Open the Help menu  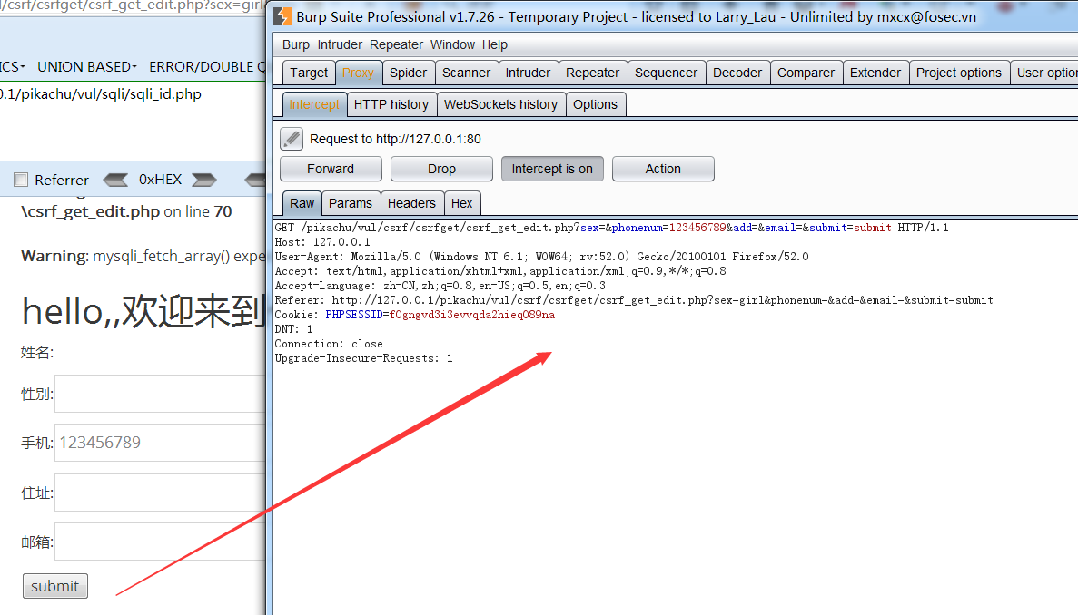(x=494, y=44)
